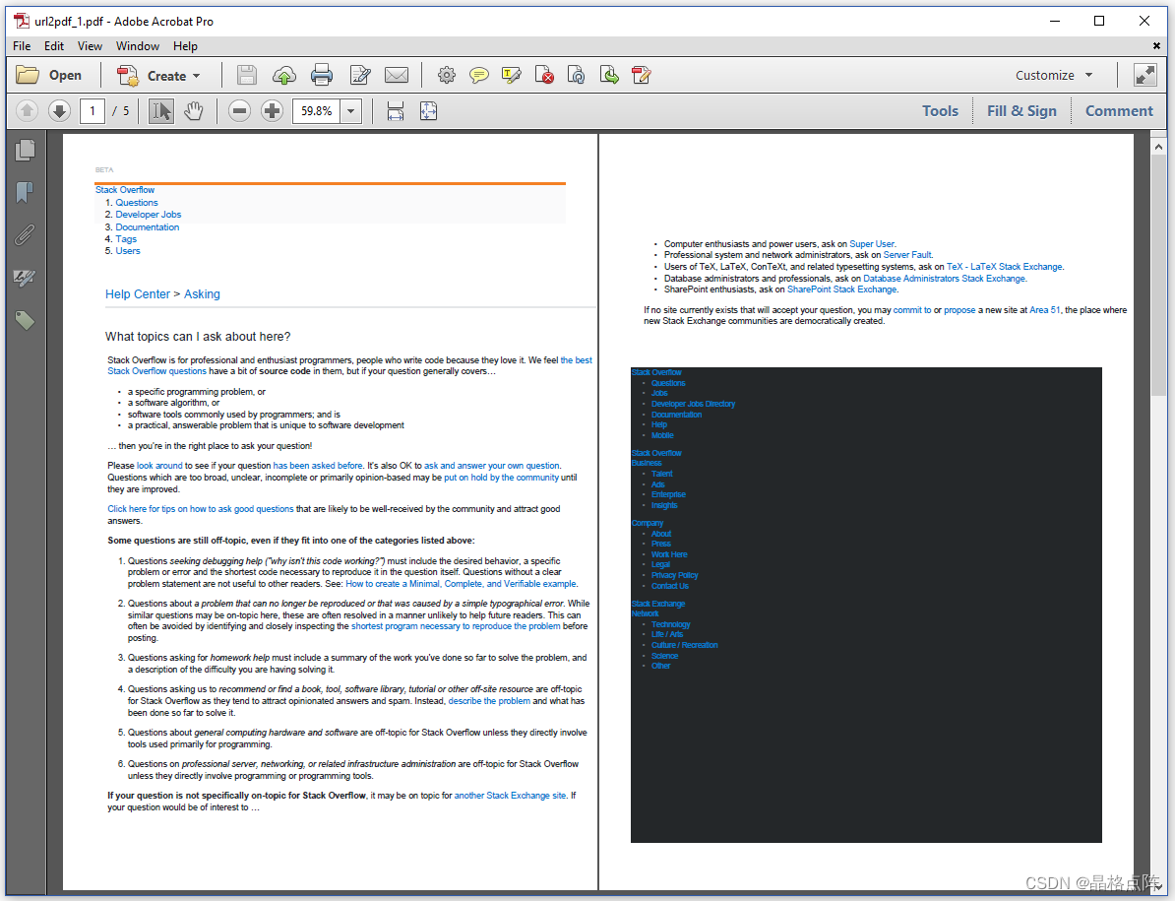Click the Help Center link
Screen dimensions: 1175x901
138,293
